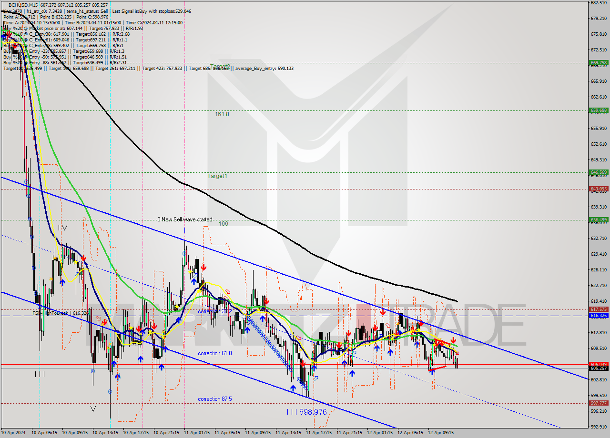Viewport: 610px width, 438px height.
Task: Select the 'I V' wave label
Action: [x=62, y=228]
